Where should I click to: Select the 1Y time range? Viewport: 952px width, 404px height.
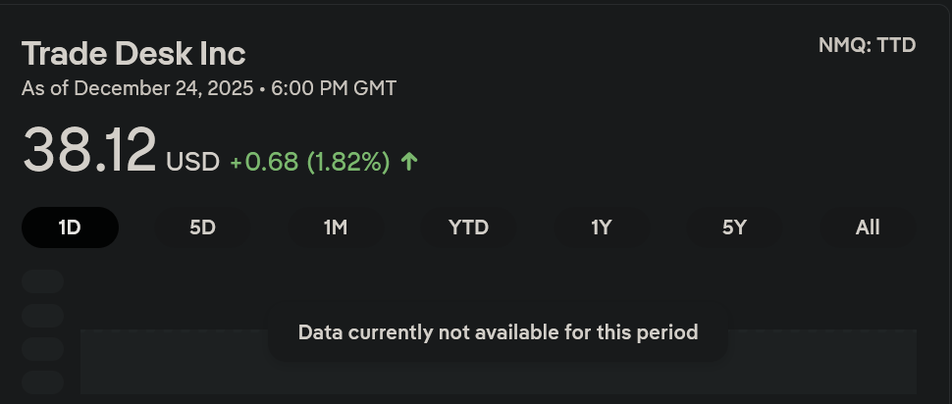click(602, 227)
